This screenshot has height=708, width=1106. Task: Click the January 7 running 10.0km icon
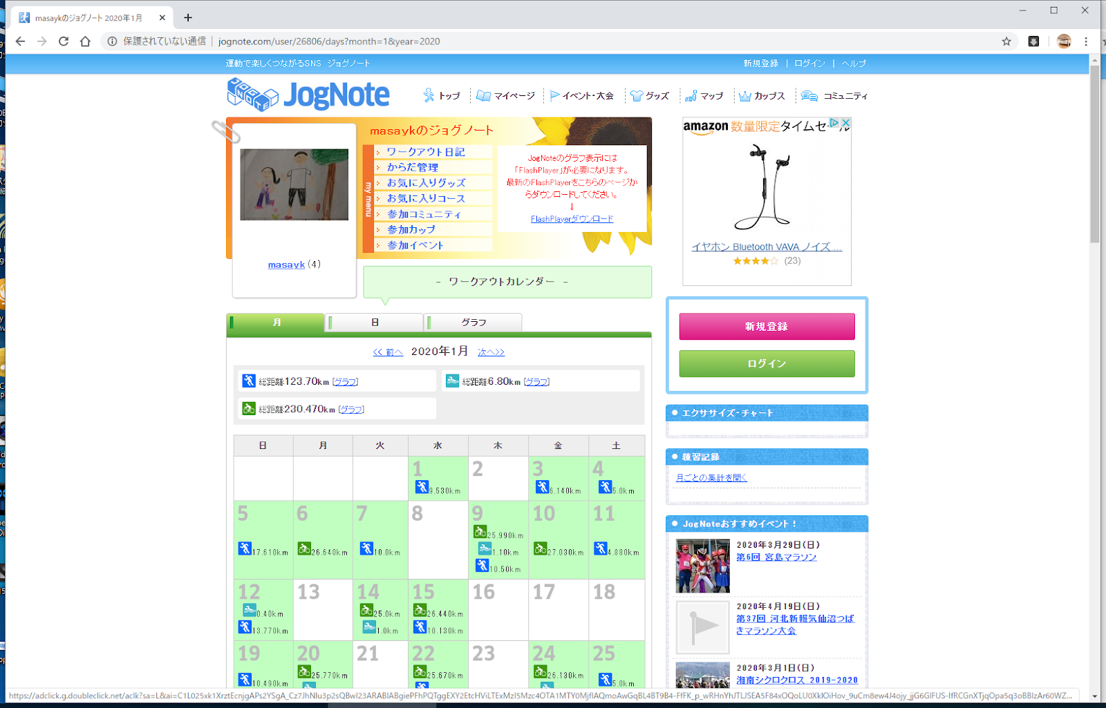pyautogui.click(x=366, y=548)
